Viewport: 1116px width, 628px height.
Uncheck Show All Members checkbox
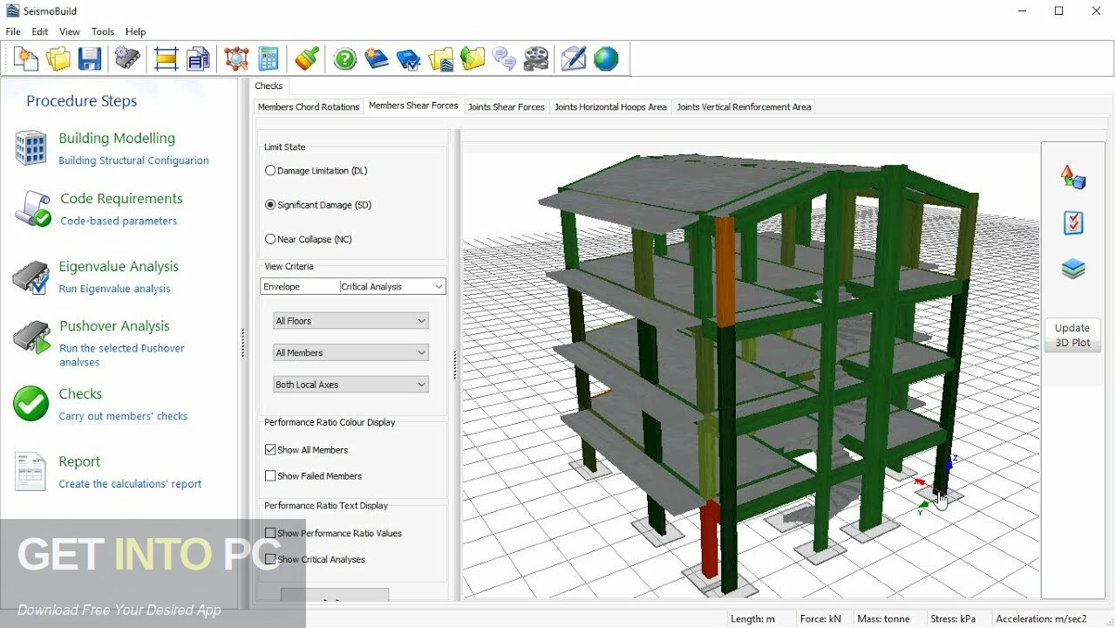tap(270, 450)
